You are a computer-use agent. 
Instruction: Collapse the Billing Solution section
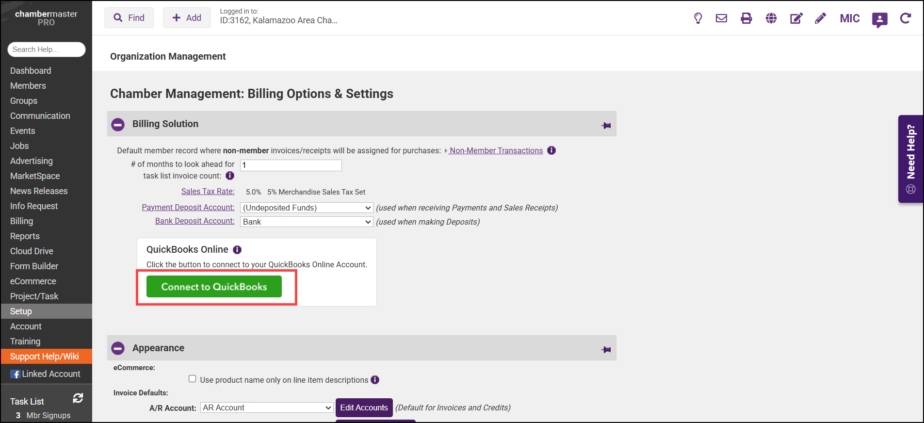pos(118,125)
